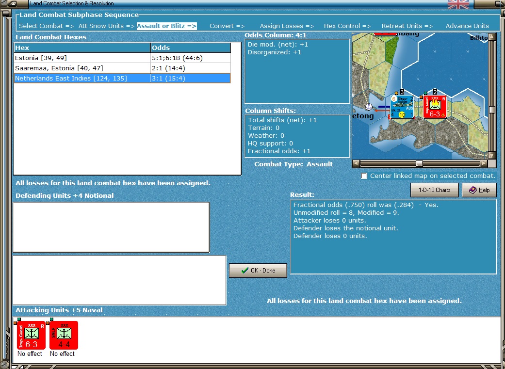Click the 5:1;6:1B (44:6) odds cell
The image size is (505, 369).
click(x=191, y=58)
